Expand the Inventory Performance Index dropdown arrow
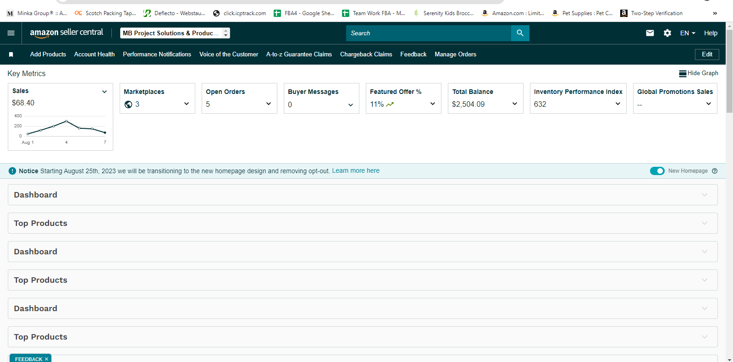 [618, 104]
